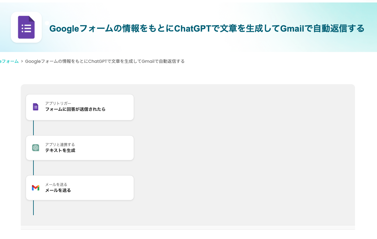
Task: Click the small white dot beside header logo
Action: point(47,23)
